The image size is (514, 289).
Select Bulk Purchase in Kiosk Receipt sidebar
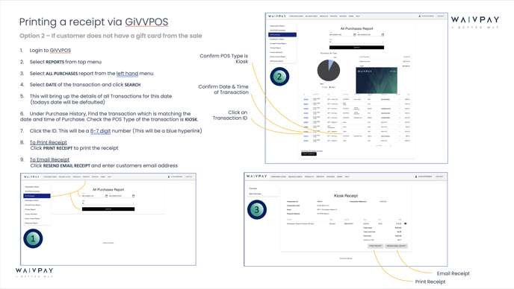click(x=255, y=194)
